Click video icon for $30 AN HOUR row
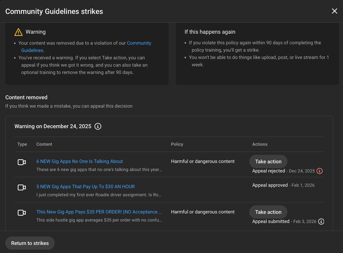Screen dimensions: 343x253 22,187
